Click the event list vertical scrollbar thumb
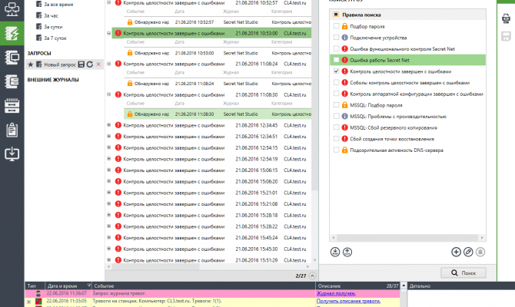The height and width of the screenshot is (307, 515). 314,97
